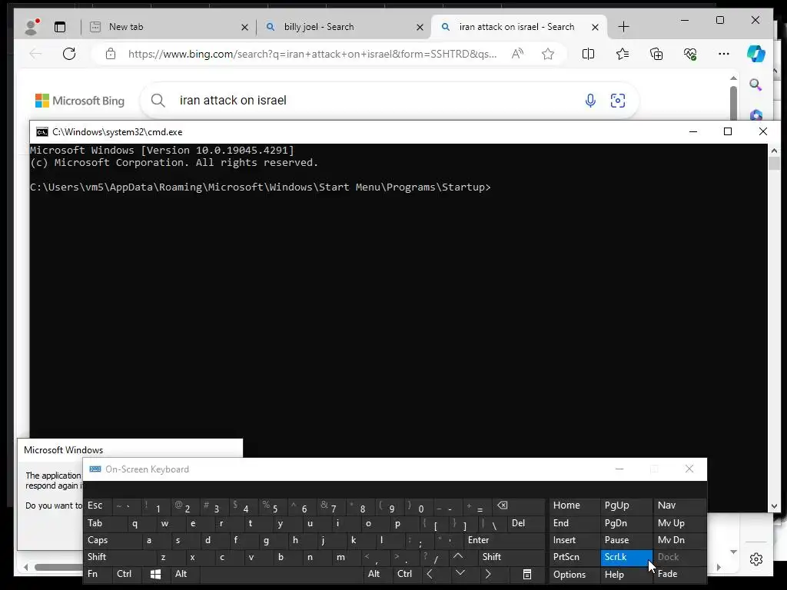Click the Esc key on keyboard
The image size is (787, 590).
[98, 505]
